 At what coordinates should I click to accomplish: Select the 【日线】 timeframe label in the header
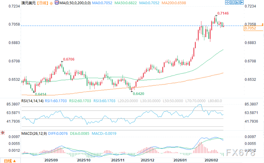[x=43, y=3]
